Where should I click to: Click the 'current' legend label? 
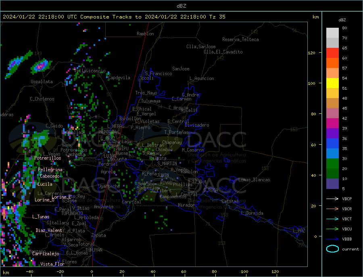pos(350,249)
